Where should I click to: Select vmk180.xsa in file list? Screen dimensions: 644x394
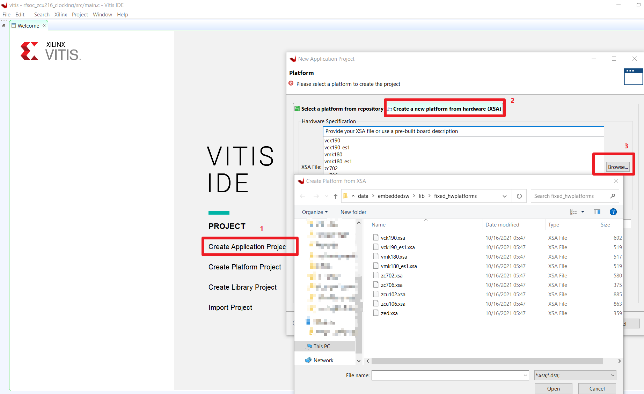tap(394, 257)
